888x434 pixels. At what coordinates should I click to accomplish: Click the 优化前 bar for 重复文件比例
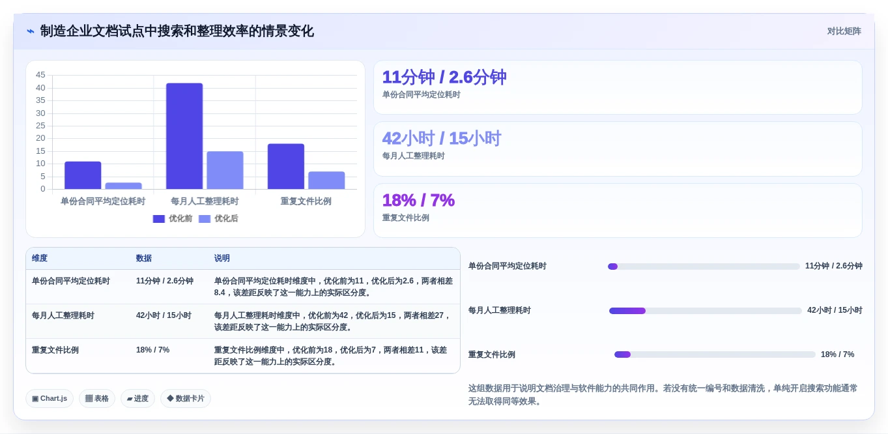[286, 167]
